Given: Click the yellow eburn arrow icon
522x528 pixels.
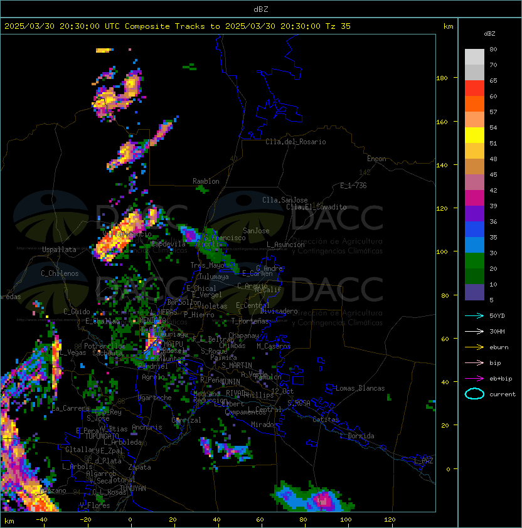Looking at the screenshot, I should (474, 347).
